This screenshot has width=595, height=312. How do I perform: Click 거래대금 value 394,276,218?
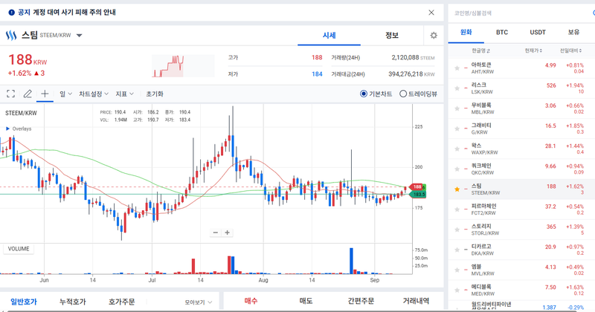pyautogui.click(x=405, y=74)
